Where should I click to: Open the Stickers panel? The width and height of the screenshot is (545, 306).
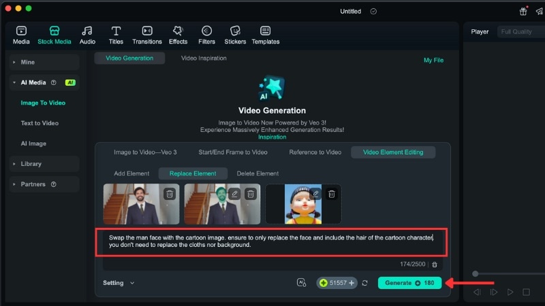click(235, 35)
